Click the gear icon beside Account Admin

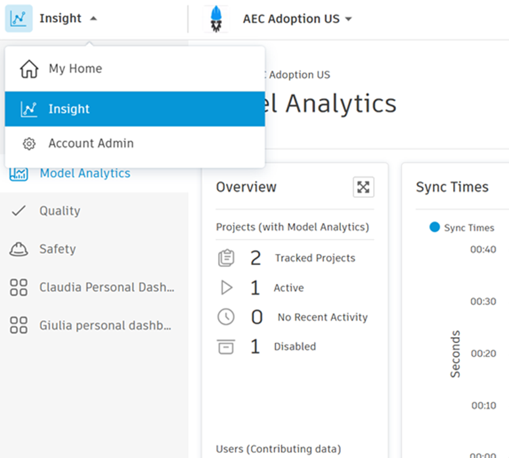pyautogui.click(x=29, y=144)
